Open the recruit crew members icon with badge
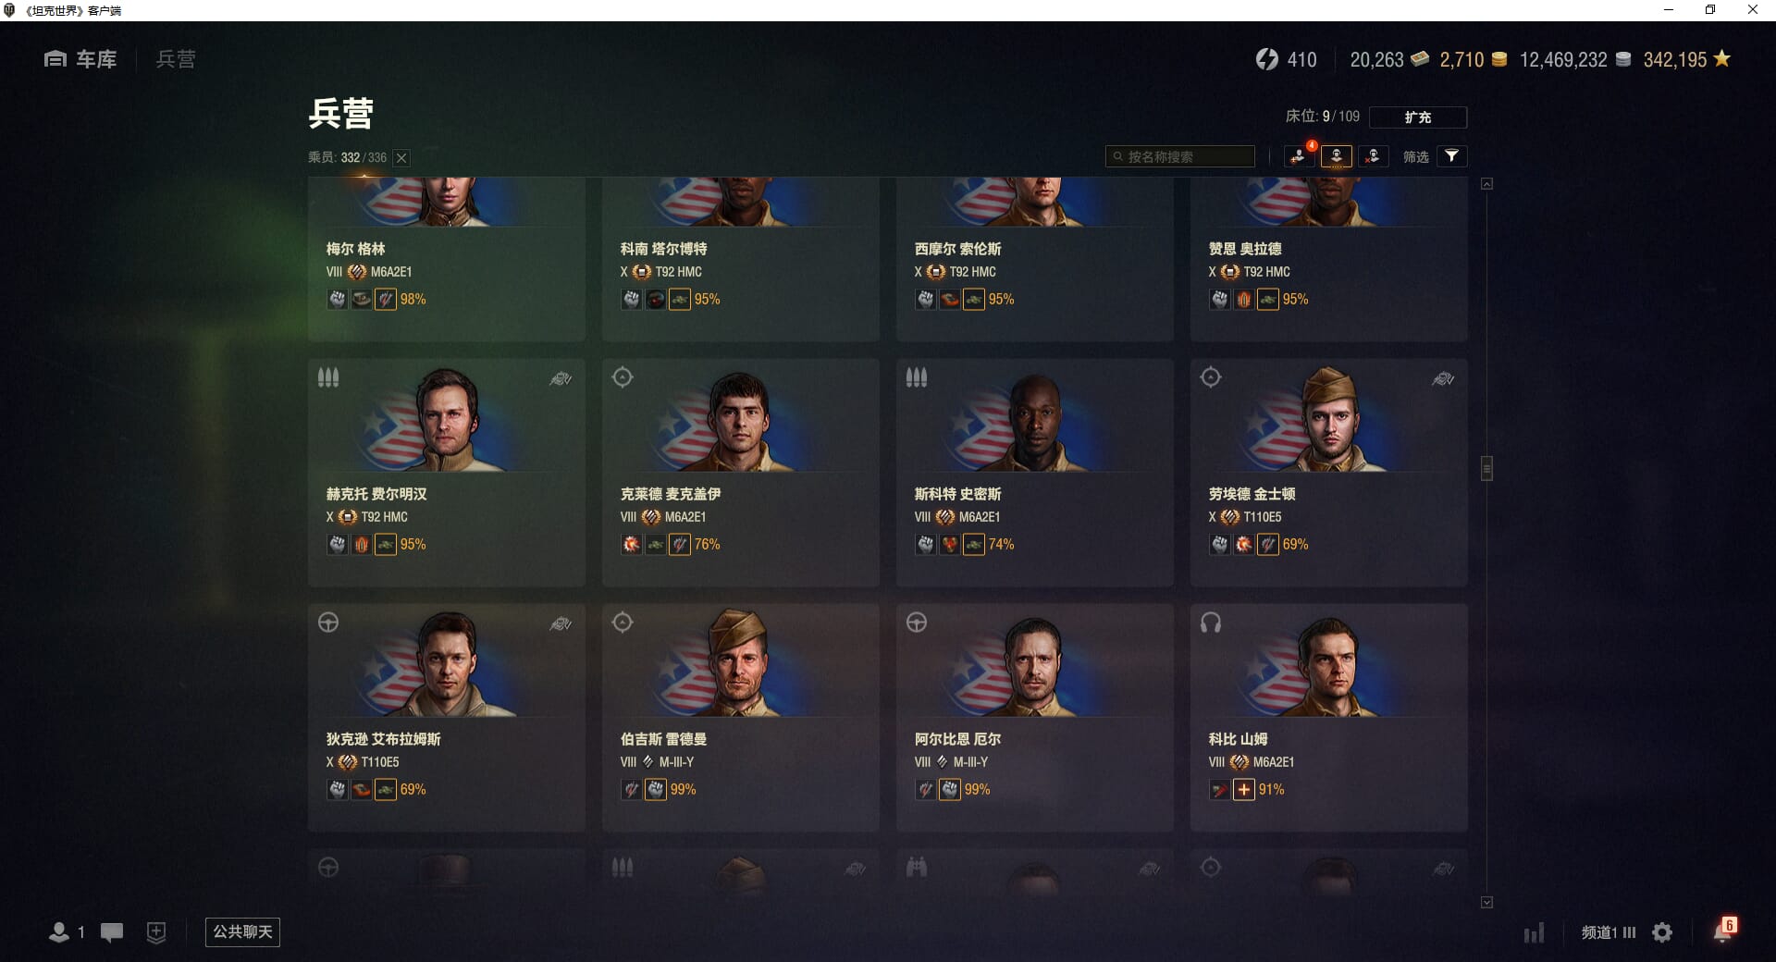The width and height of the screenshot is (1776, 962). tap(1299, 156)
